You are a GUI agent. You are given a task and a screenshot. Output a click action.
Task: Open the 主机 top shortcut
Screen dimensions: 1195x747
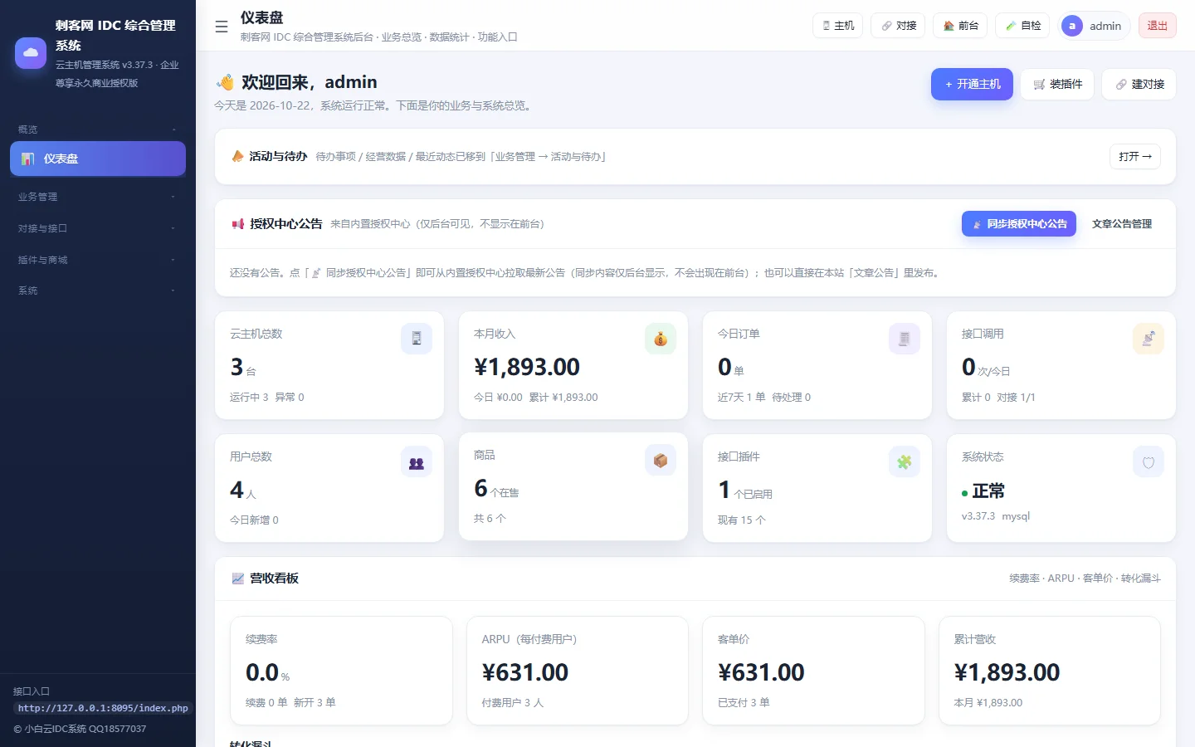coord(838,26)
